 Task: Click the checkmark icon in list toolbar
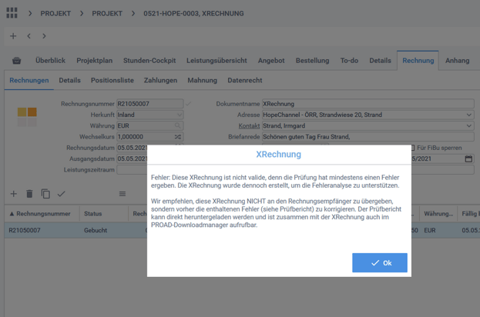(x=62, y=194)
